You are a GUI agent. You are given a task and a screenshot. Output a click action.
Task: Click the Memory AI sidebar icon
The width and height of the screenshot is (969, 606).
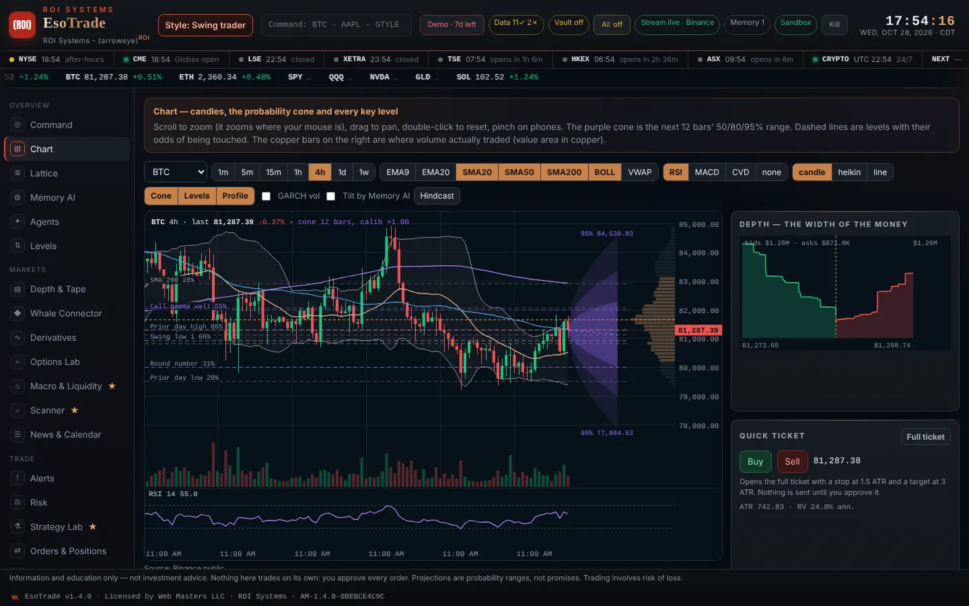17,197
